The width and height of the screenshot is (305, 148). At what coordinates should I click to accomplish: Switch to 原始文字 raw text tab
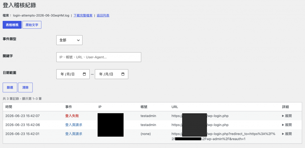32,25
